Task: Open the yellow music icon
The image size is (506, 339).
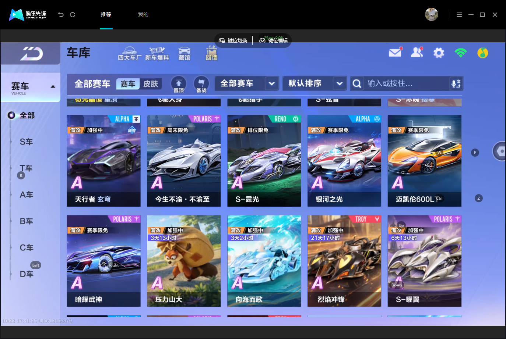Action: pos(482,53)
